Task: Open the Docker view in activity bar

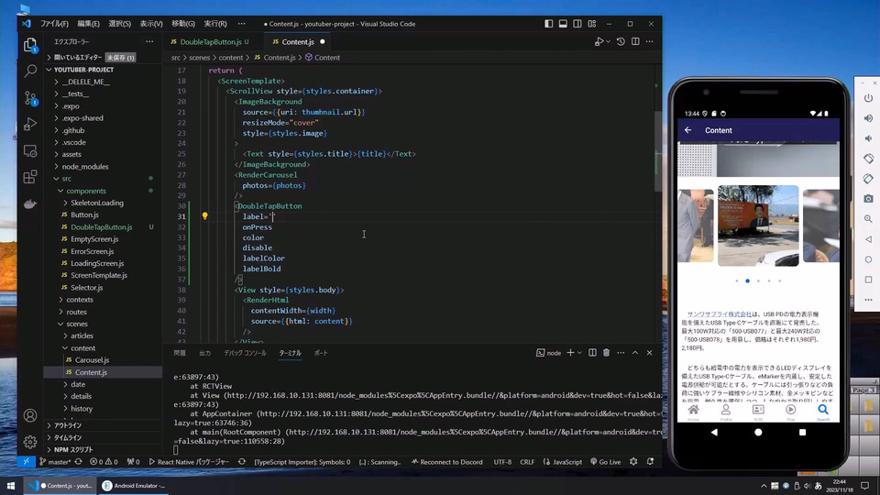Action: click(30, 203)
